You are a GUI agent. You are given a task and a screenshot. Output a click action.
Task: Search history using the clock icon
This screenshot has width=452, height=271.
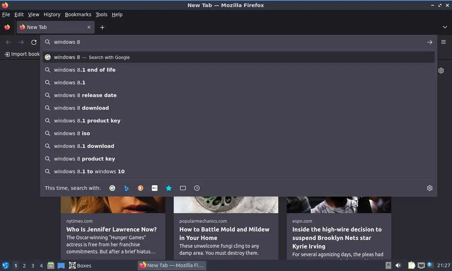197,188
